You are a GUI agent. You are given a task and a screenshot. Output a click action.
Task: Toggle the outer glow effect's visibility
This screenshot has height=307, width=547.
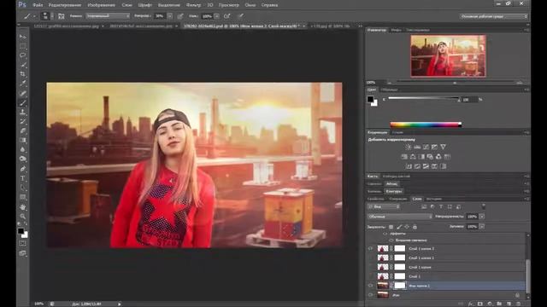click(391, 240)
